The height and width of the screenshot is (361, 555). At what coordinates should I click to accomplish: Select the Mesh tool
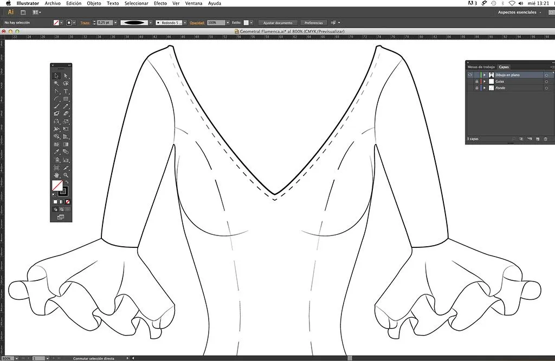56,145
